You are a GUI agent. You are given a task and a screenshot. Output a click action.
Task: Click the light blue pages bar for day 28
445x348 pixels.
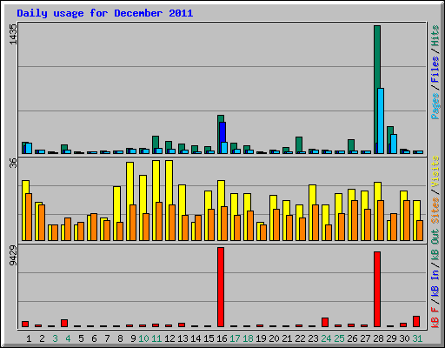[381, 121]
